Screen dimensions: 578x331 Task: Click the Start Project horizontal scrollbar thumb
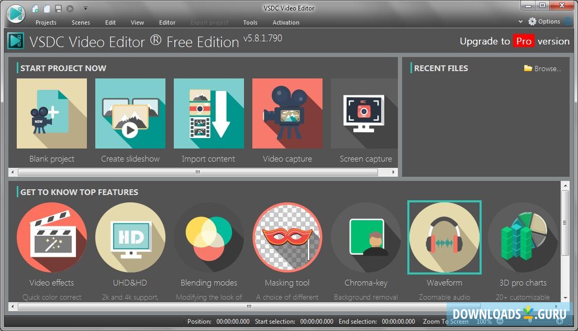tap(198, 172)
